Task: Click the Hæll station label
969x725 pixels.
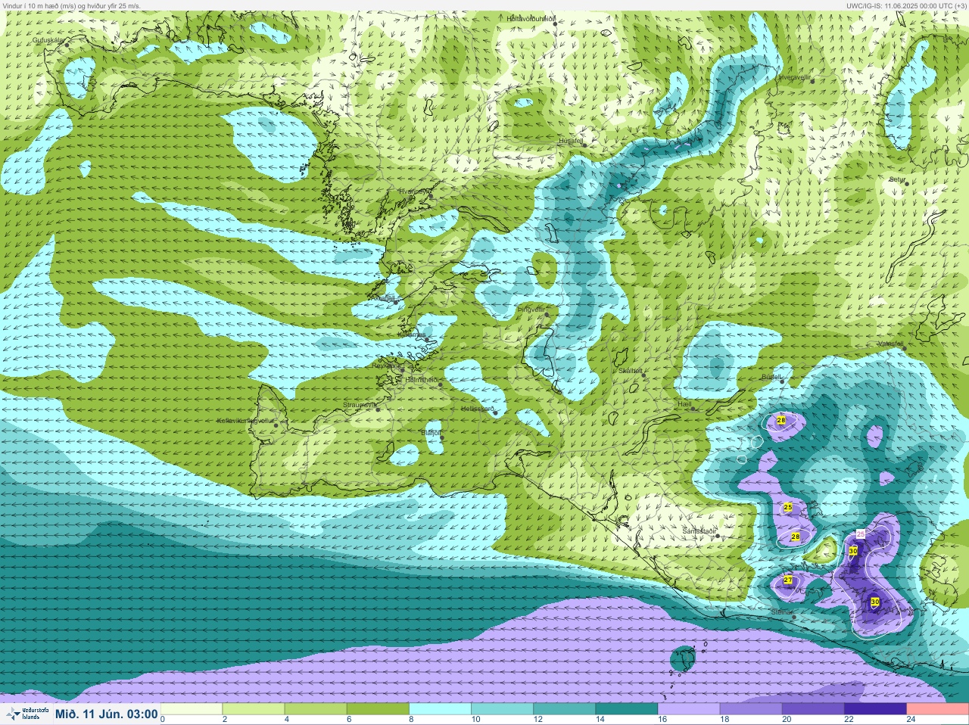Action: [686, 405]
